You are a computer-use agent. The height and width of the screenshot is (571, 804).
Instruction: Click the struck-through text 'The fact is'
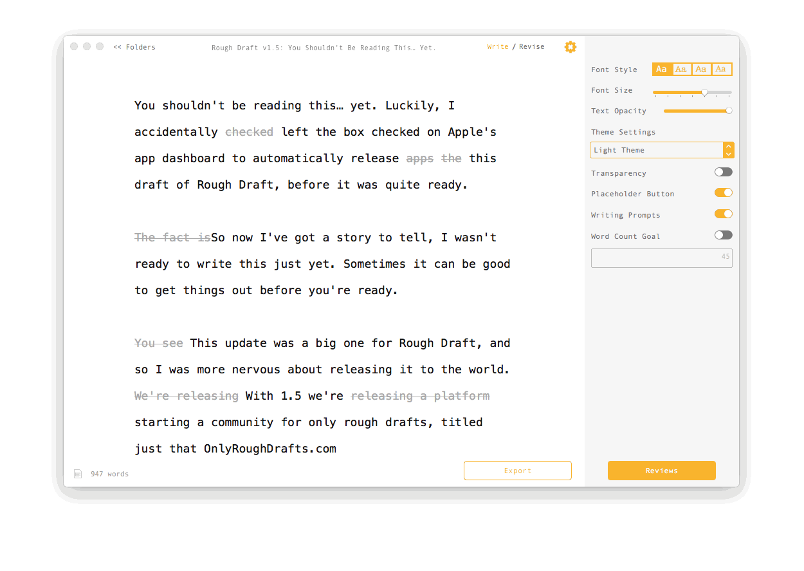point(172,238)
